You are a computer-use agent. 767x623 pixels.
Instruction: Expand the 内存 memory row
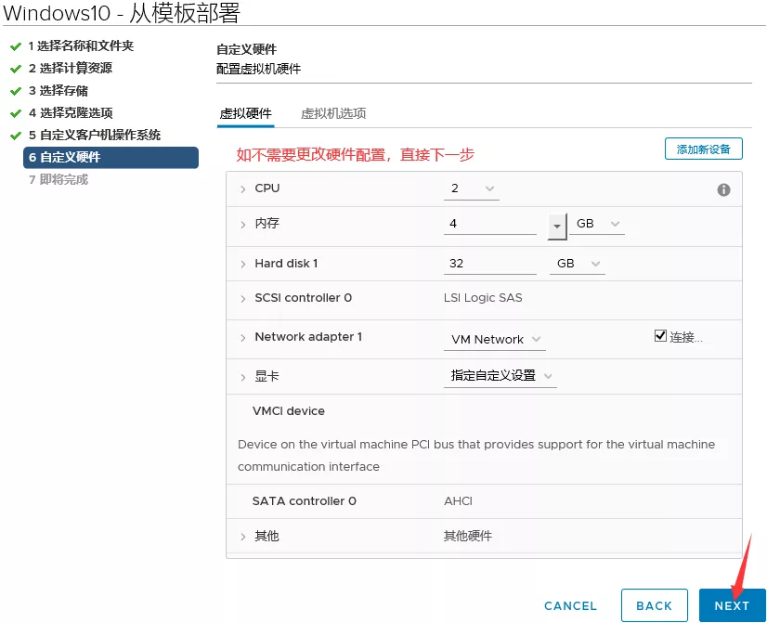[x=243, y=225]
